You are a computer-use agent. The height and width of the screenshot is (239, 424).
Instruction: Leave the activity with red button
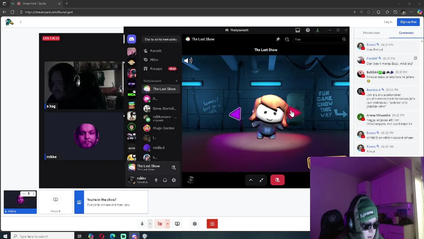click(277, 180)
